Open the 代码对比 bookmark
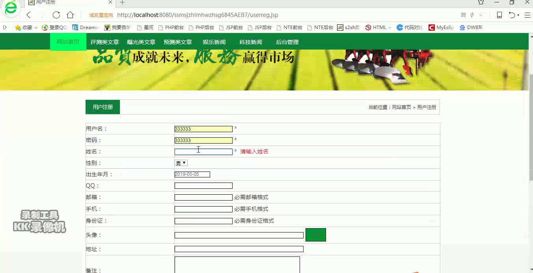This screenshot has height=273, width=533. pos(410,28)
